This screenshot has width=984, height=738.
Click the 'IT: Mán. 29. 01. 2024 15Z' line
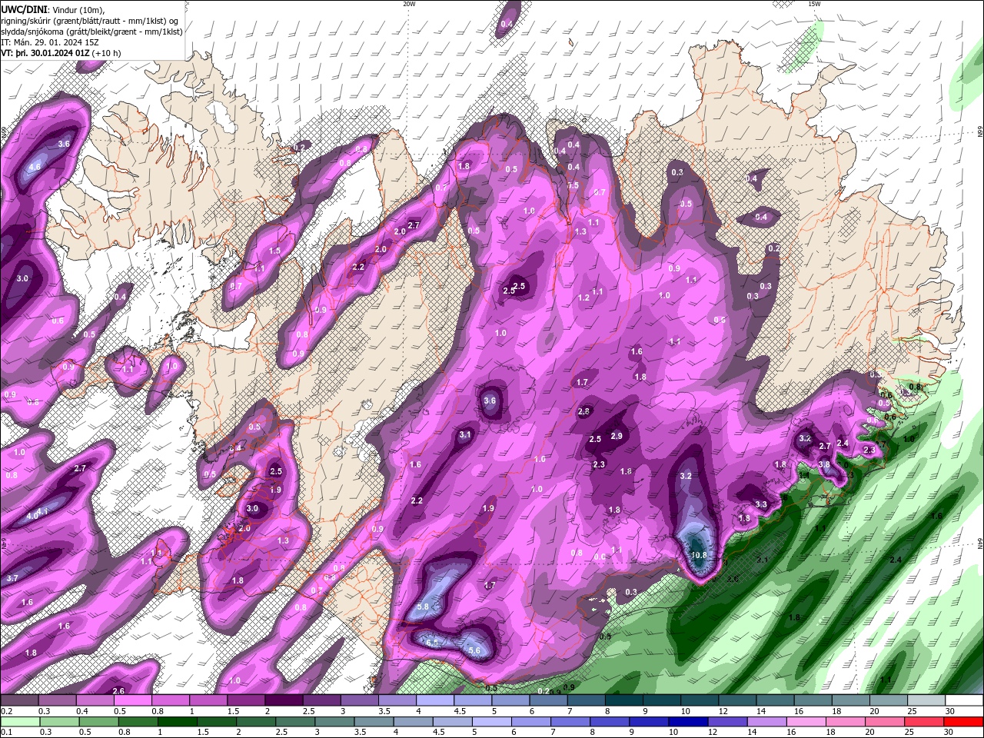click(51, 42)
